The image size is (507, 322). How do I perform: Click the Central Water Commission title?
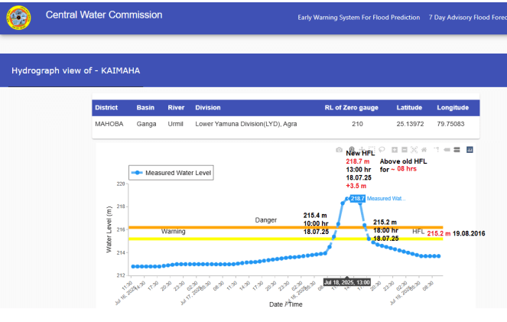(104, 15)
